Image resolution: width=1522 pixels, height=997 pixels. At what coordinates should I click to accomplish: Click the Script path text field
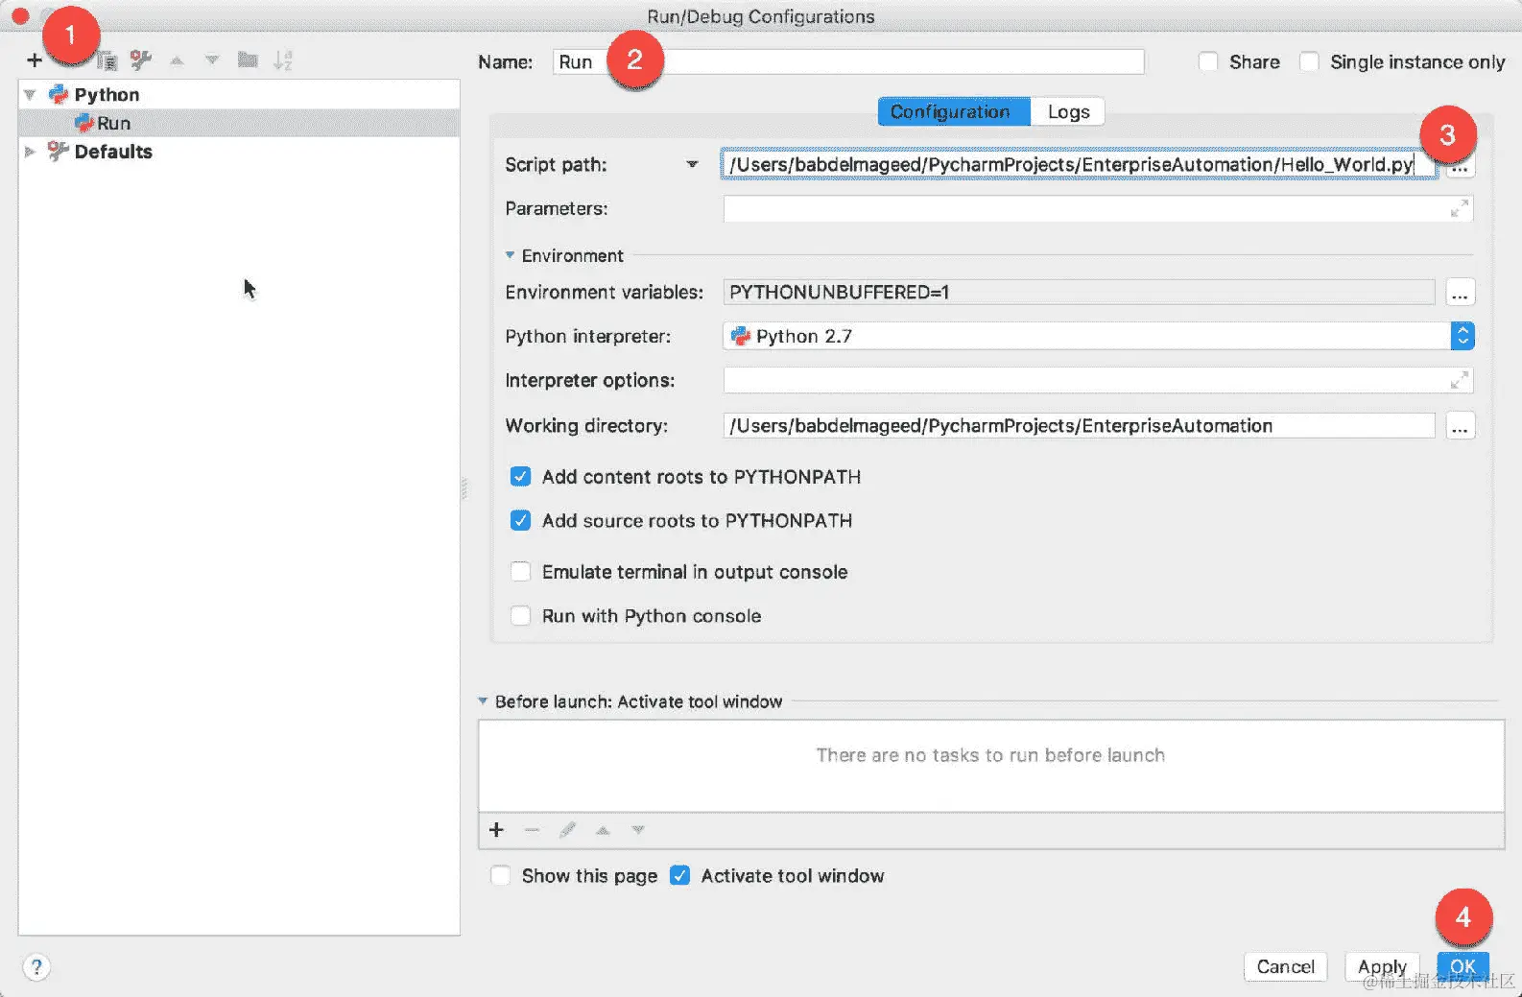pyautogui.click(x=1080, y=165)
